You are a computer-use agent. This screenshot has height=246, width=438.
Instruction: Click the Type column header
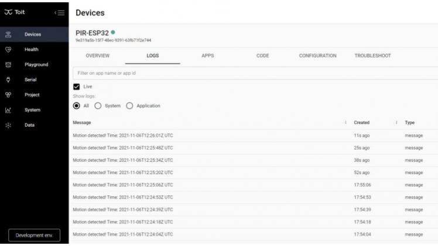coord(409,123)
